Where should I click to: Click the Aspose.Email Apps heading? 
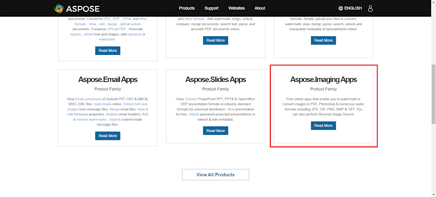tap(108, 79)
